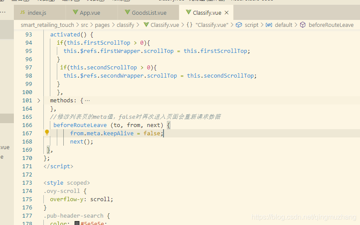Click the folded code ellipsis after methods
Image resolution: width=360 pixels, height=225 pixels.
pos(87,101)
